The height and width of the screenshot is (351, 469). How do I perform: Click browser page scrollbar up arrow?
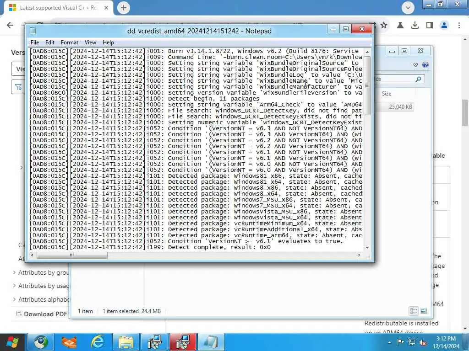click(x=465, y=39)
